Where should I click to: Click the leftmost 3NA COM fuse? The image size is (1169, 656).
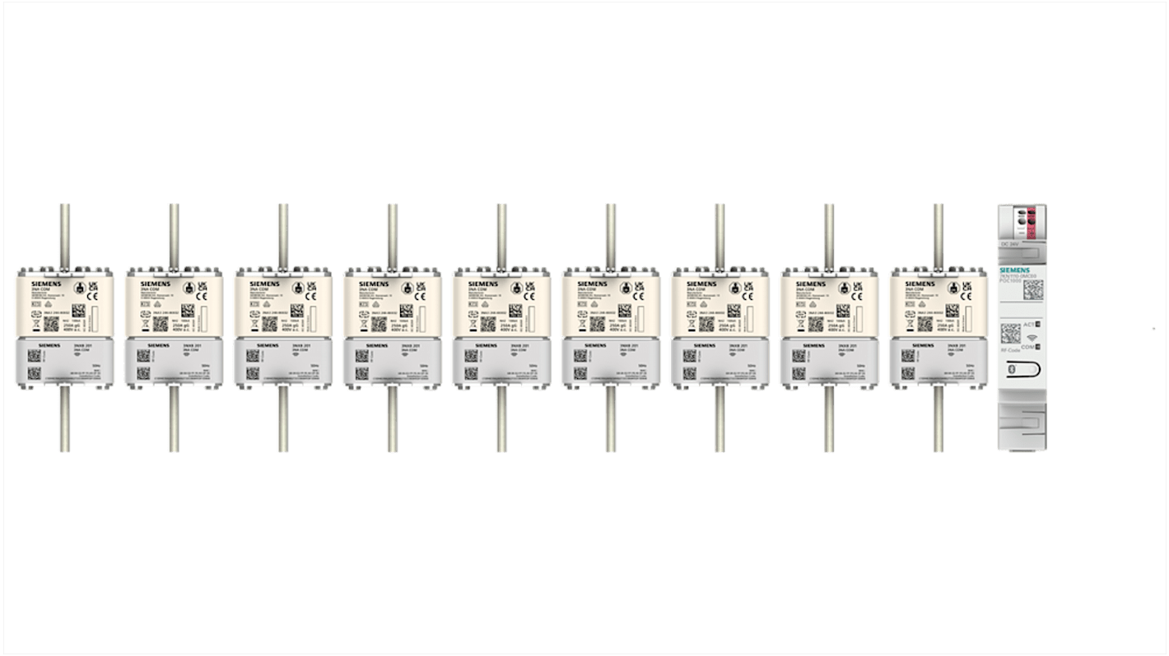pos(64,327)
